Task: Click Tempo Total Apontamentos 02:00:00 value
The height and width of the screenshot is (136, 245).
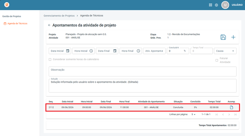Action: 232,125
